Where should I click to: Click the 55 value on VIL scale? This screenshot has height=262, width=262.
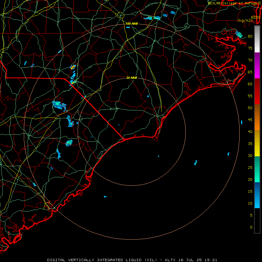pyautogui.click(x=250, y=96)
